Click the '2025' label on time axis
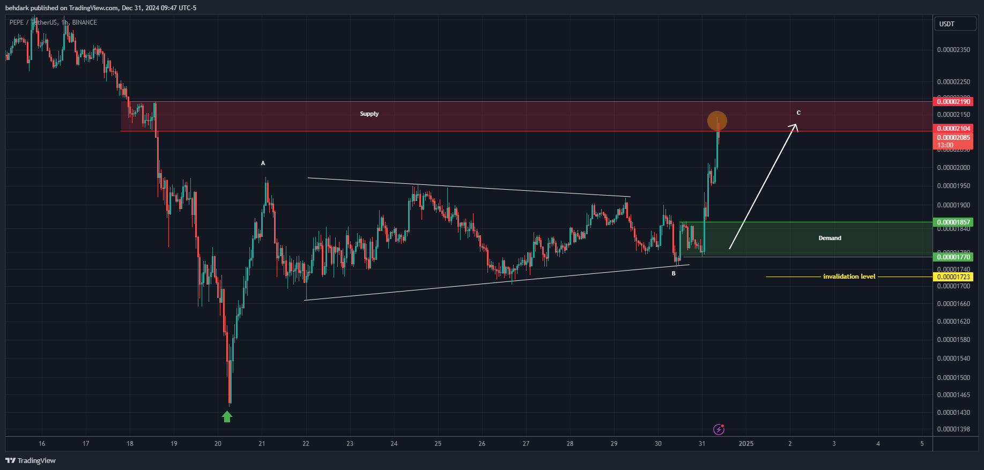This screenshot has height=470, width=984. point(746,444)
